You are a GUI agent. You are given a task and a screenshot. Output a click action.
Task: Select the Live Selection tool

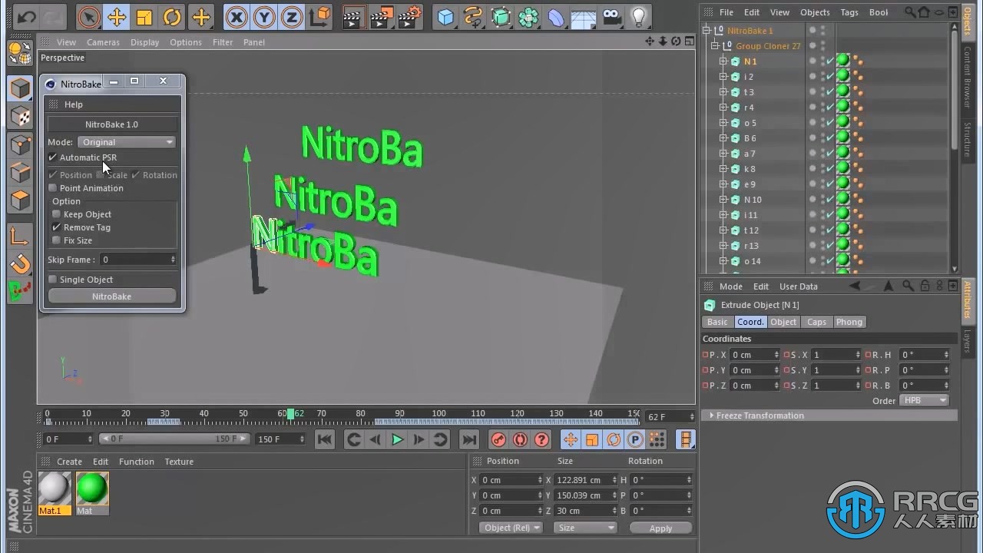pyautogui.click(x=89, y=16)
